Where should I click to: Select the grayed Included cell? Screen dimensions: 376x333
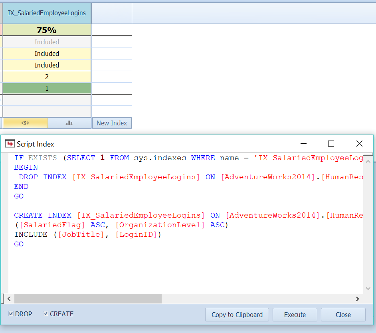tap(47, 42)
